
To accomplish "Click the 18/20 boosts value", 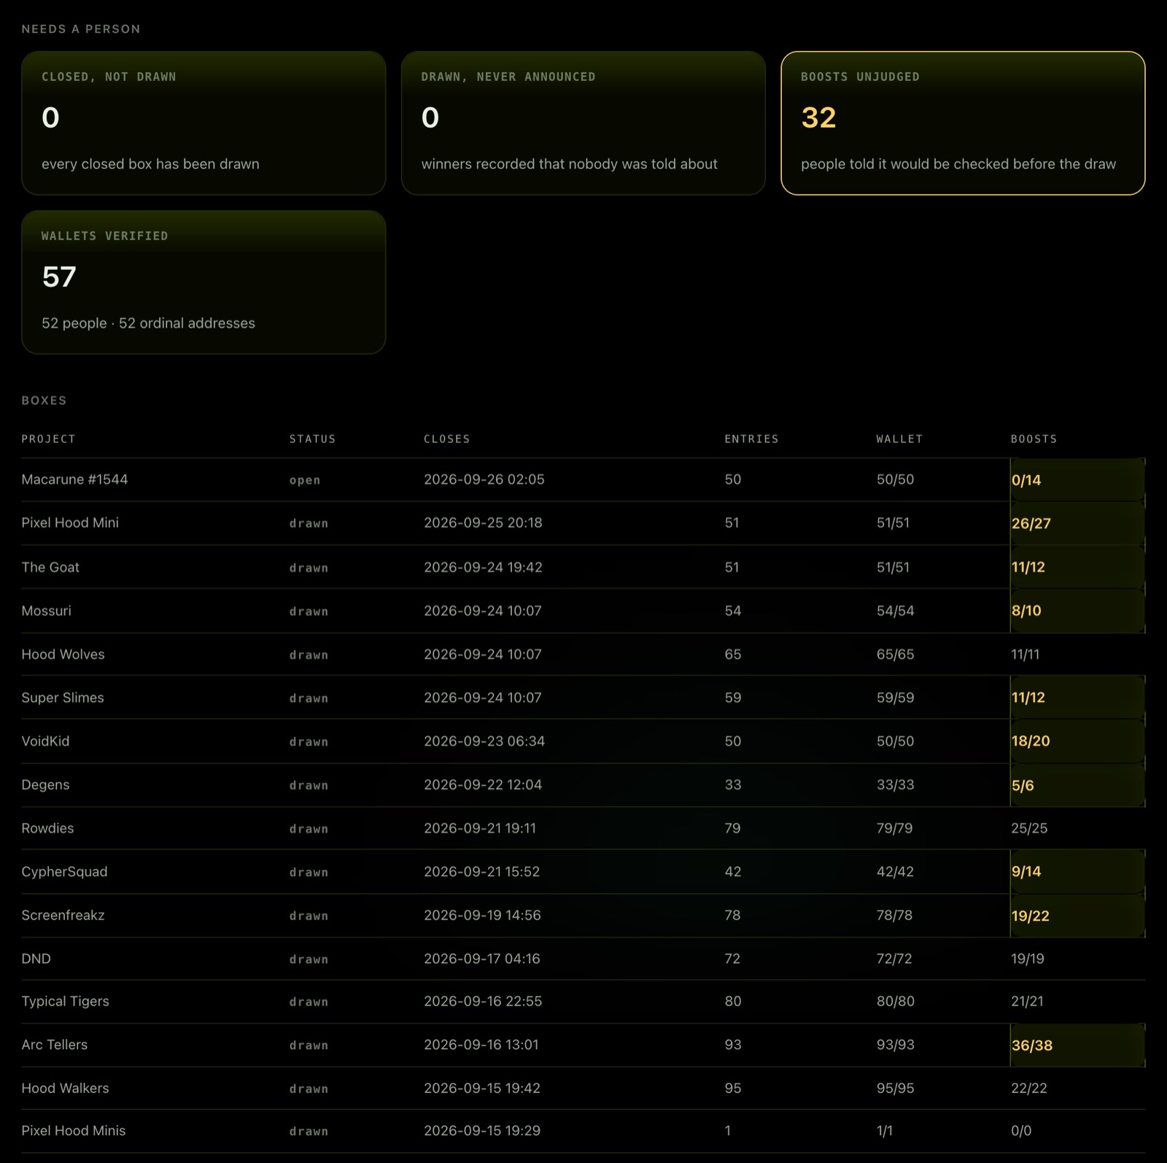I will (1031, 741).
